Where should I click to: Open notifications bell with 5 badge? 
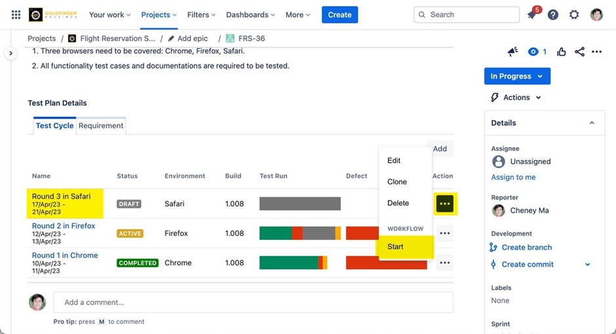click(x=532, y=14)
